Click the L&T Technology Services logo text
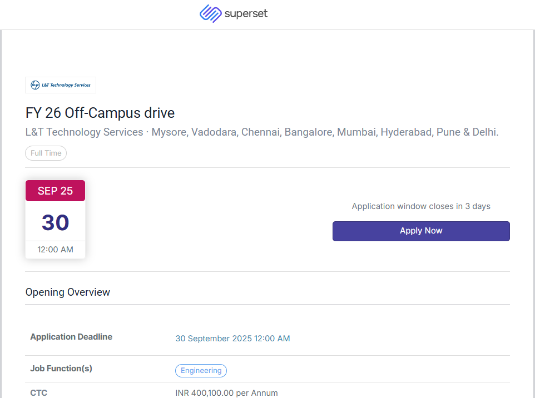 pyautogui.click(x=66, y=85)
